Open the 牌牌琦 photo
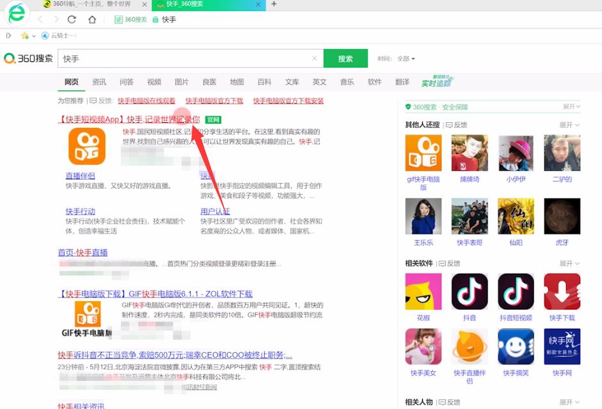This screenshot has width=602, height=409. coord(470,153)
